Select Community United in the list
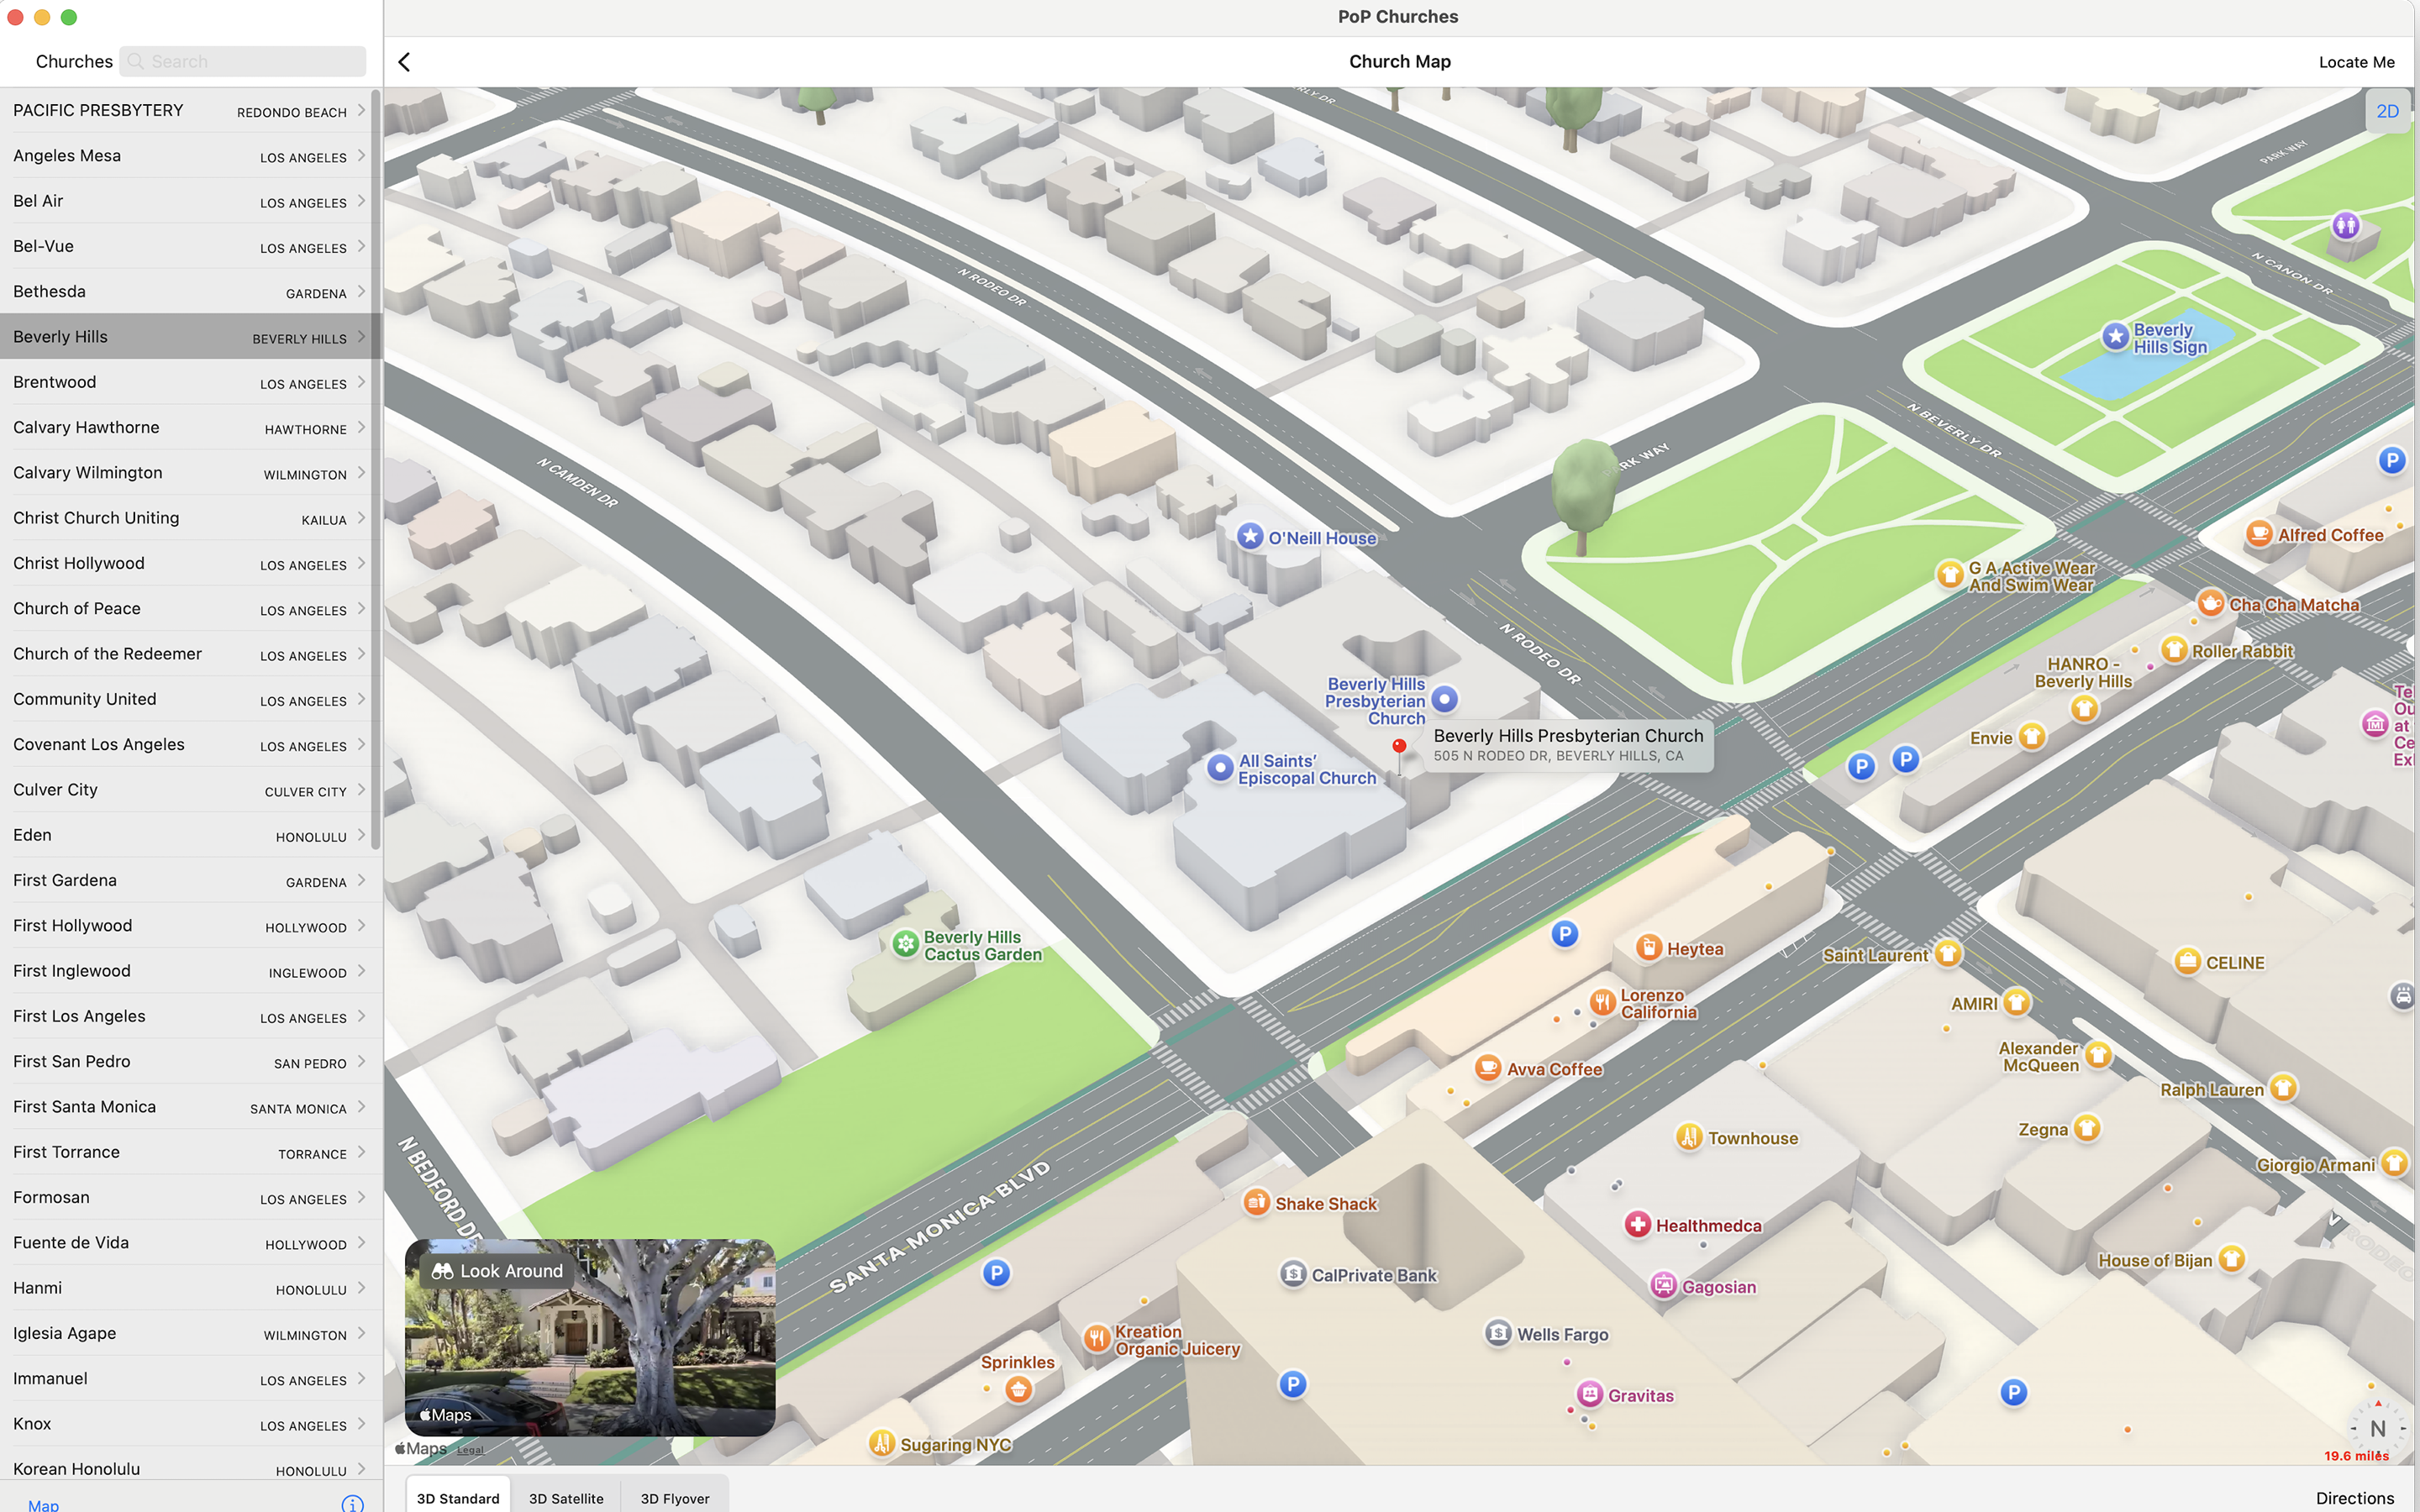The image size is (2420, 1512). (190, 699)
